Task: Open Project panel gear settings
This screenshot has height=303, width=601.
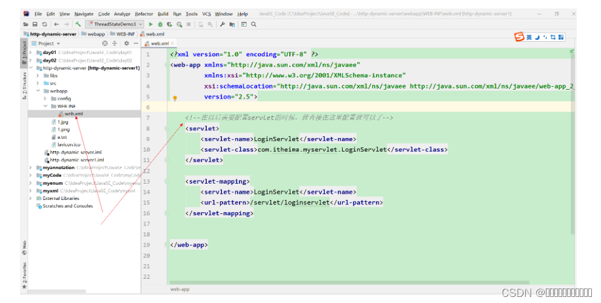Action: point(127,43)
